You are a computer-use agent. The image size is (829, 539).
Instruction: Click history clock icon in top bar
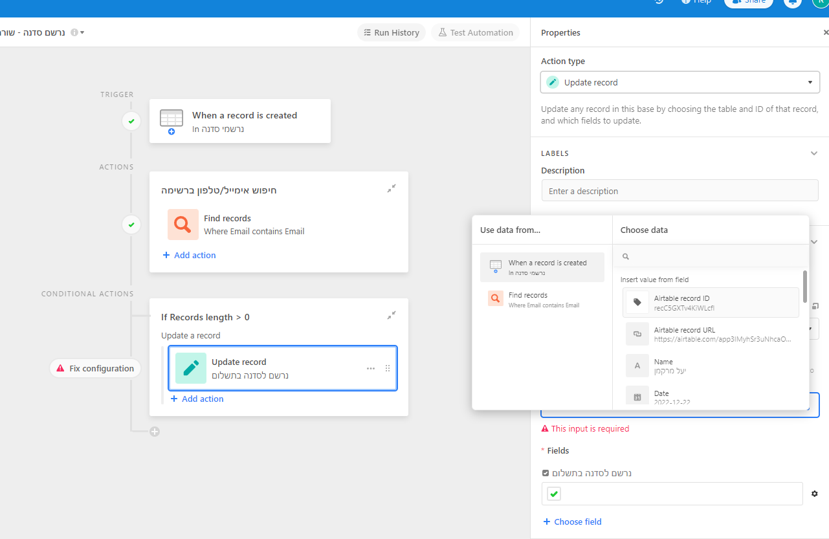[x=659, y=2]
